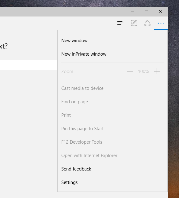Screen dimensions: 179x198
Task: Open F12 Developer Tools
Action: (82, 142)
